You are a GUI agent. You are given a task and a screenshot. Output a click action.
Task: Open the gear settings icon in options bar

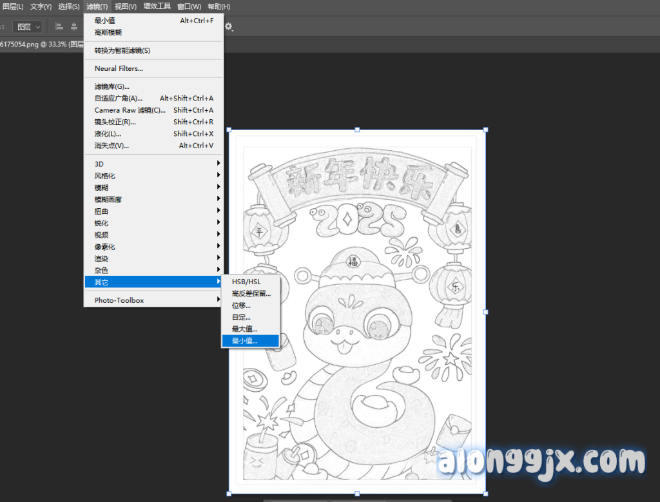point(228,26)
